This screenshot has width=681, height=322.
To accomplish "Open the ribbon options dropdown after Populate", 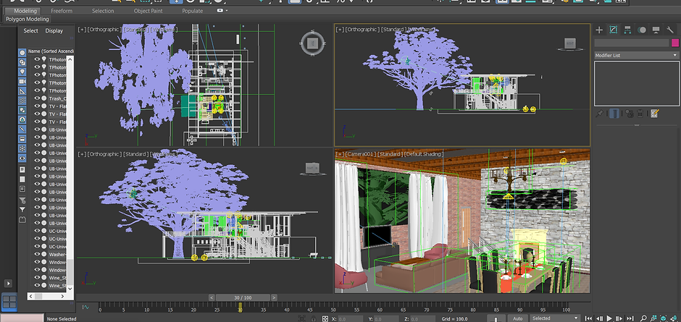I will [222, 10].
